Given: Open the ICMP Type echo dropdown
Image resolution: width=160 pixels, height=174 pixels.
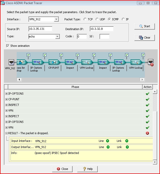Looking at the screenshot, I should 57,36.
